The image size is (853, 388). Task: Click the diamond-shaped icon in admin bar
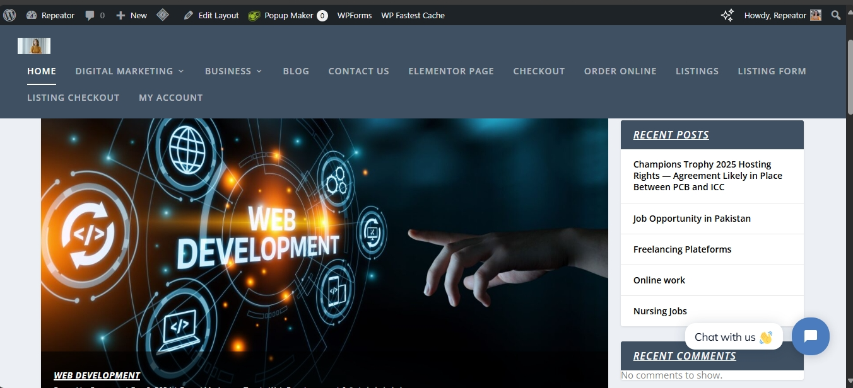click(163, 15)
